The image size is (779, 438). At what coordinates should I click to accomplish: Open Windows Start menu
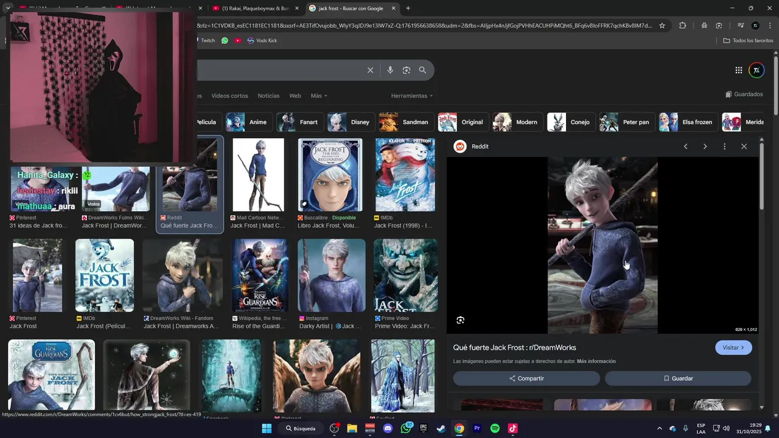tap(267, 428)
